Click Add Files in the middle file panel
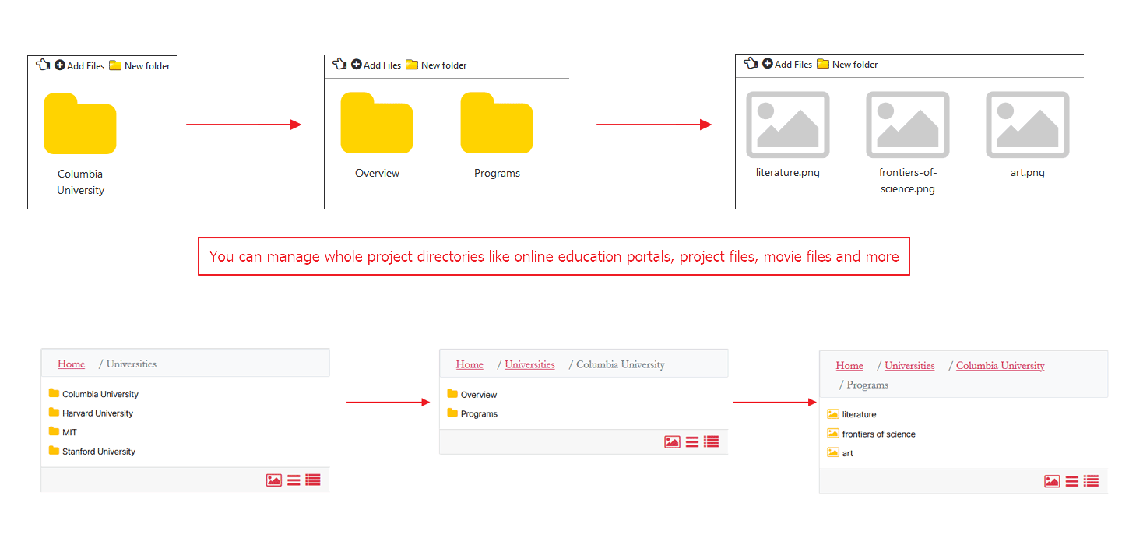This screenshot has width=1129, height=545. [x=376, y=65]
